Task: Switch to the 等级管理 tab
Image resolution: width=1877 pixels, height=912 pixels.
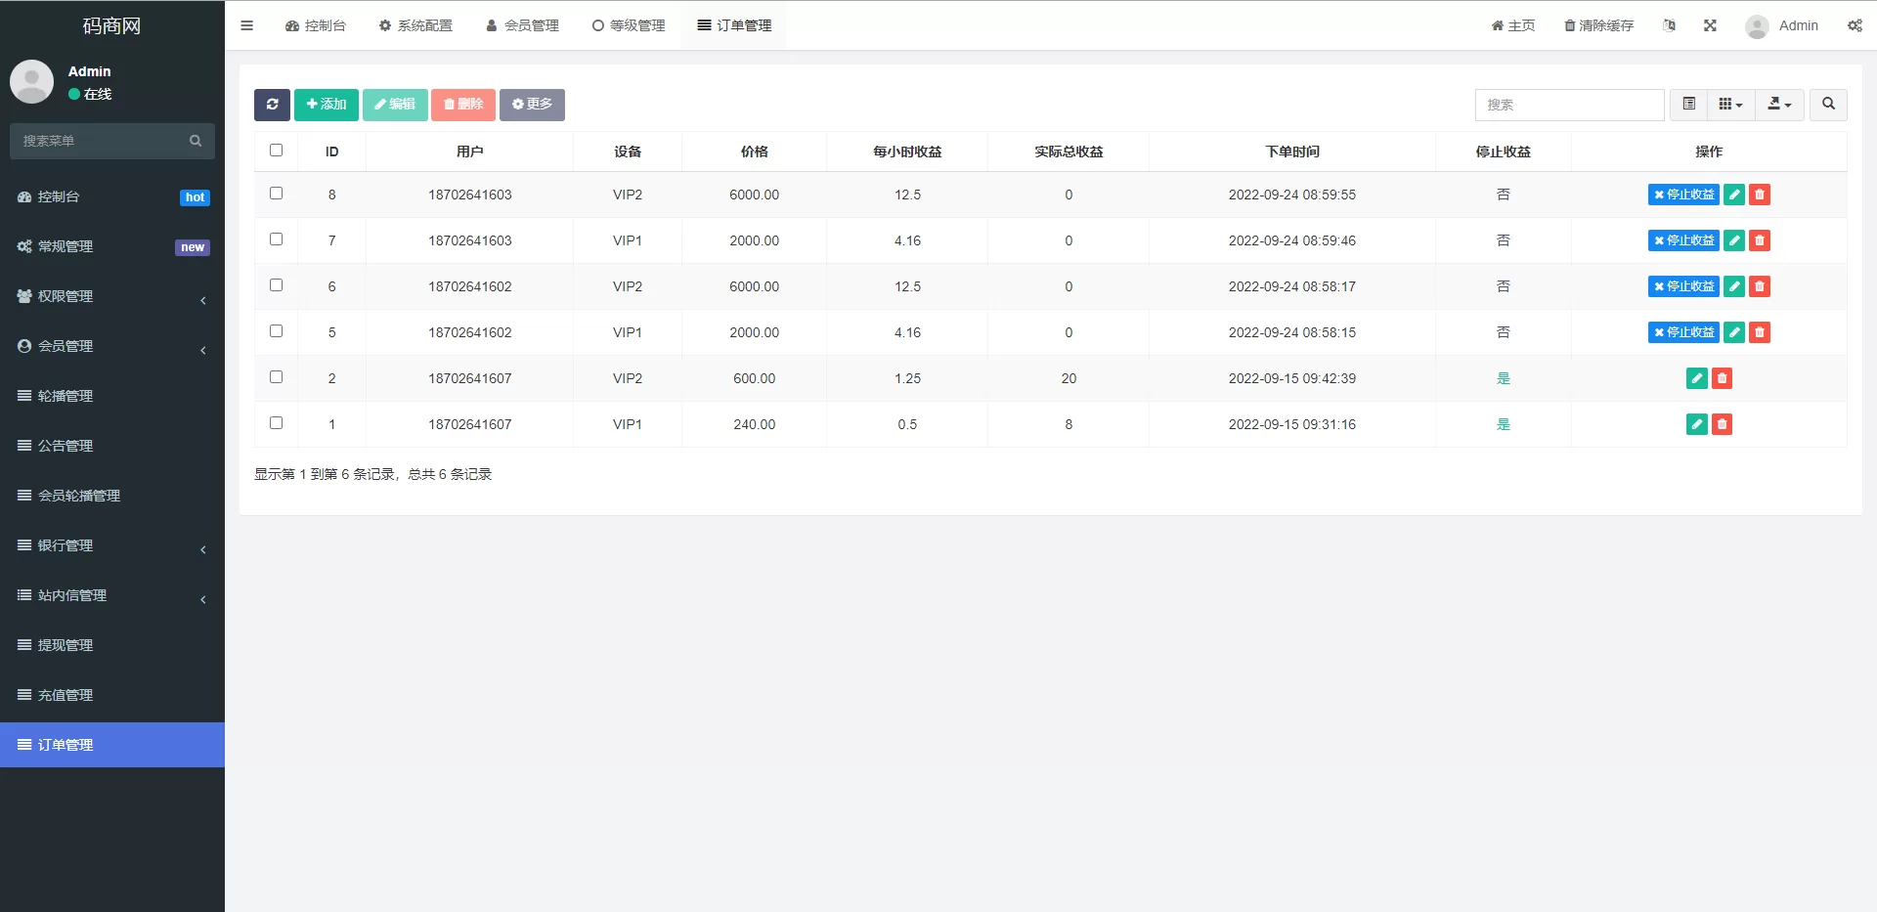Action: (629, 25)
